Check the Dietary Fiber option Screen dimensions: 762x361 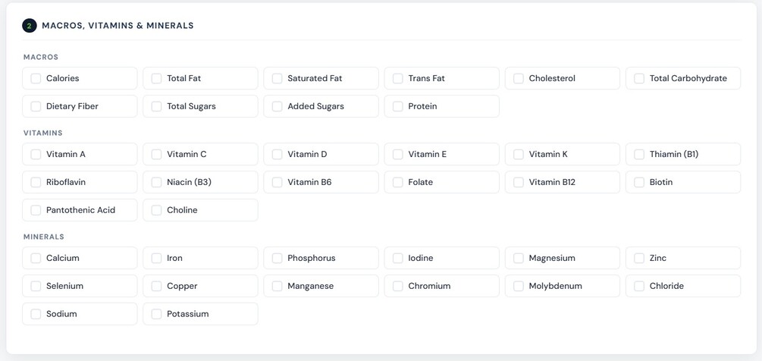pos(36,106)
